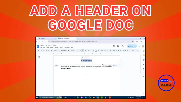
Task: Print the document
Action: (47, 51)
